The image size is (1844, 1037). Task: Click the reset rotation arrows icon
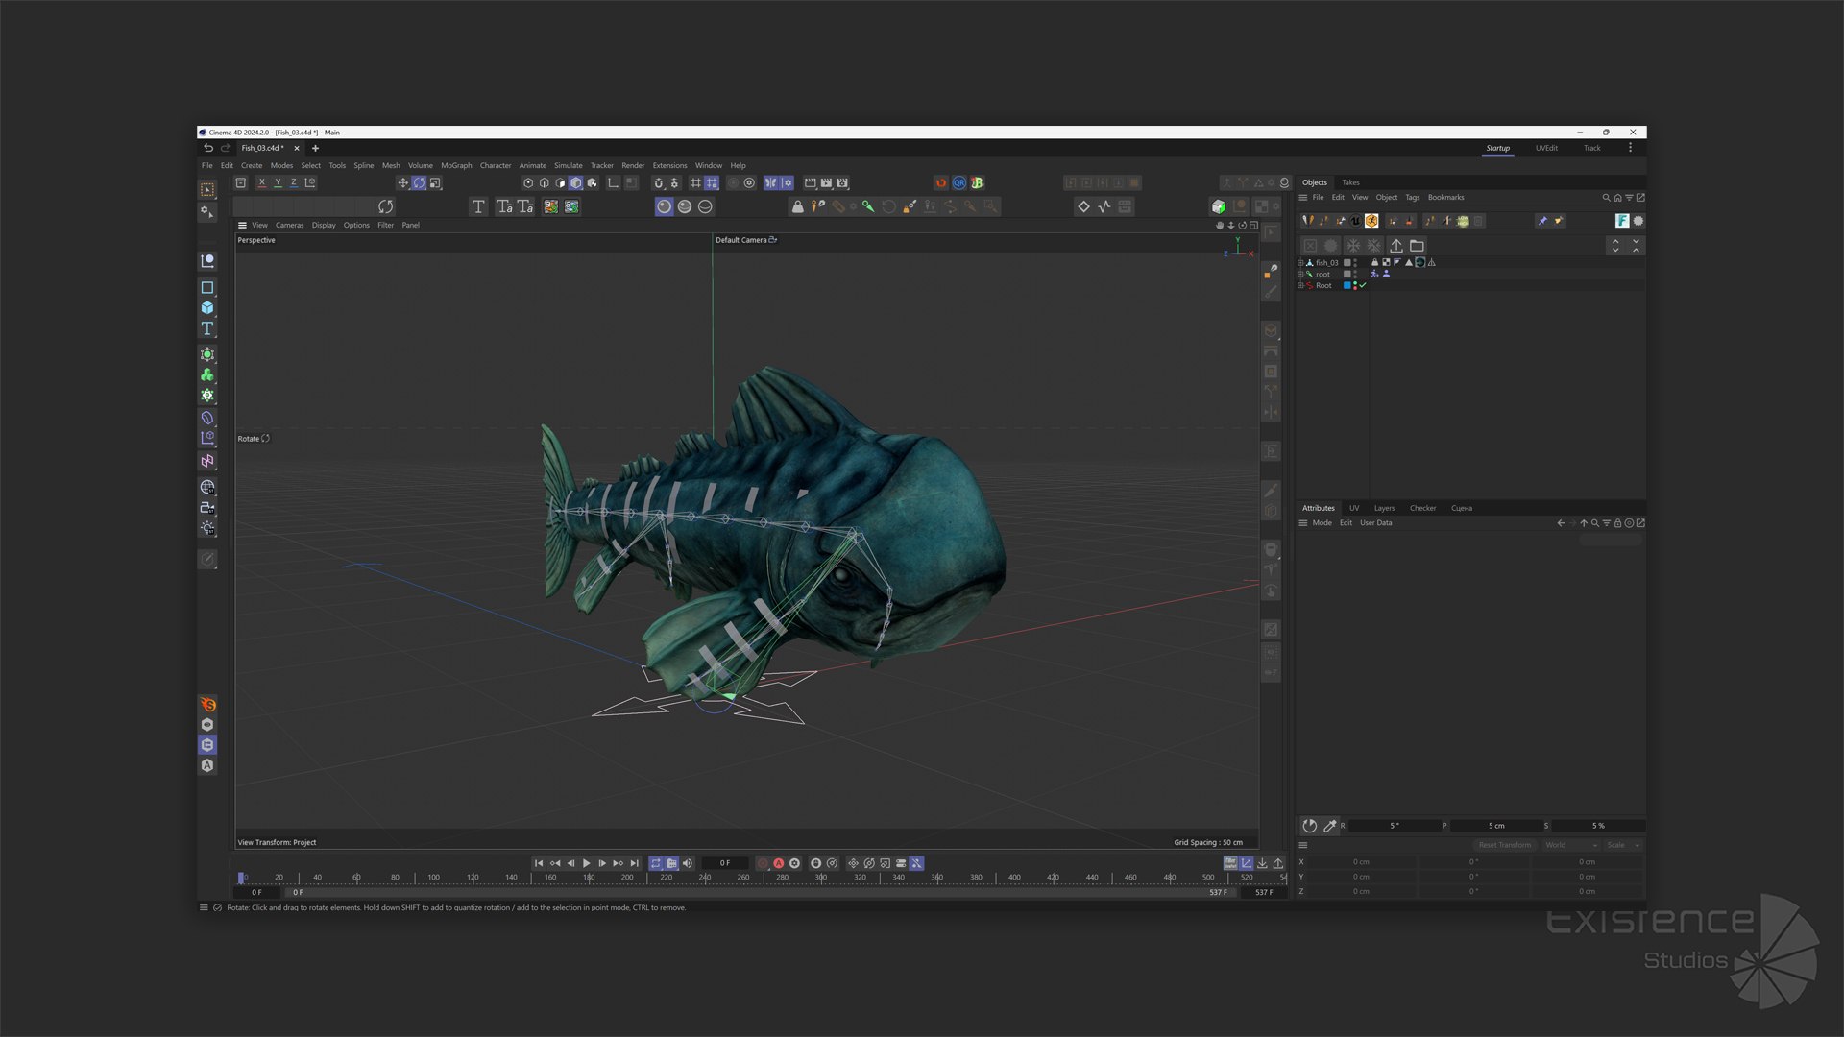385,206
